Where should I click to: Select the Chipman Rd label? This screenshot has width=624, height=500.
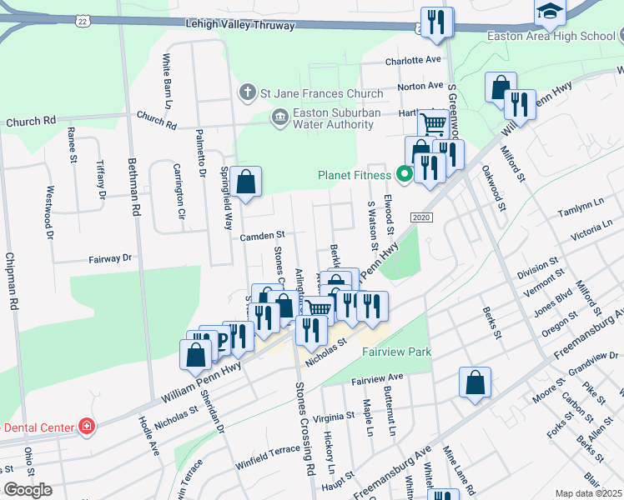point(13,282)
